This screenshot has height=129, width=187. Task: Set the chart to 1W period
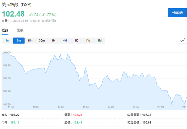coord(88,41)
